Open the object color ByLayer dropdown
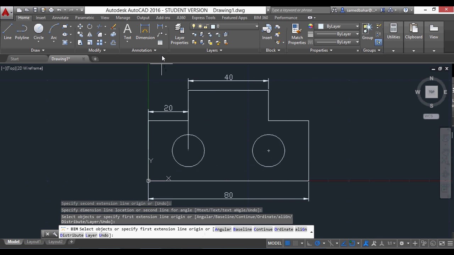454x255 pixels. (357, 26)
